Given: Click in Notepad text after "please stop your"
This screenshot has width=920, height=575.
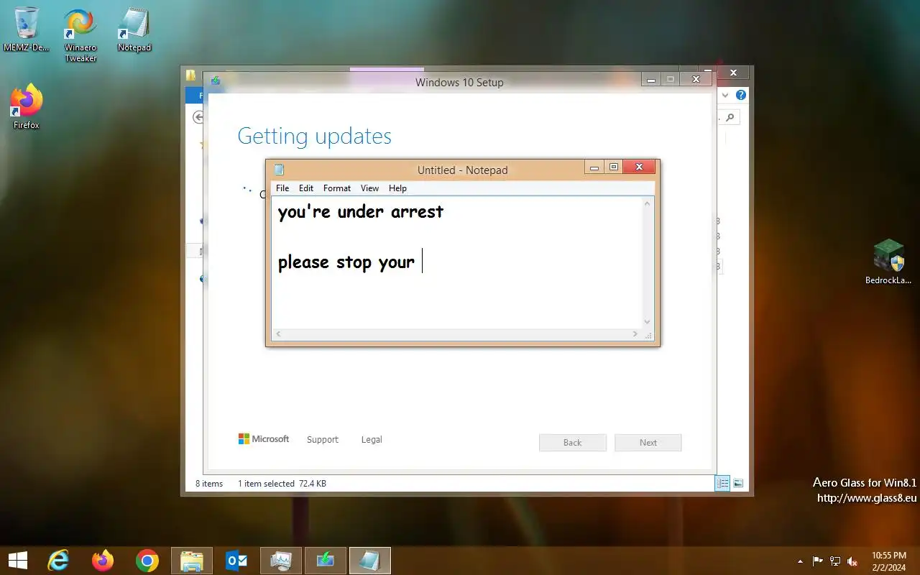Looking at the screenshot, I should pyautogui.click(x=423, y=262).
